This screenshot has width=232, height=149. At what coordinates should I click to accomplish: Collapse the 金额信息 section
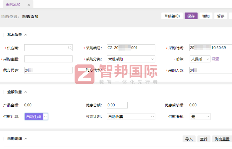click(x=26, y=92)
